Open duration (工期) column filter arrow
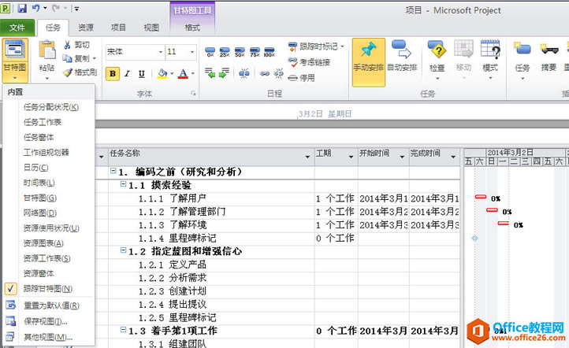This screenshot has height=348, width=569. (351, 157)
